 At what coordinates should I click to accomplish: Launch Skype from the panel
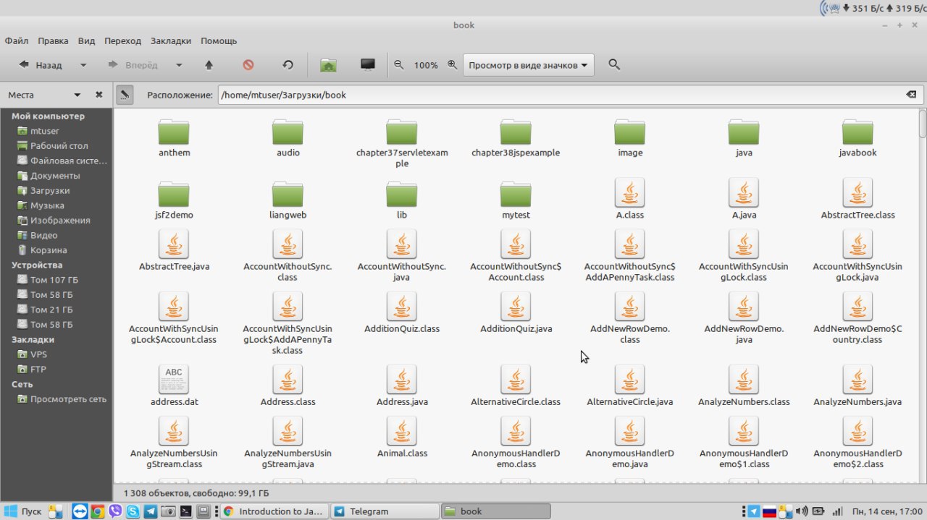133,511
